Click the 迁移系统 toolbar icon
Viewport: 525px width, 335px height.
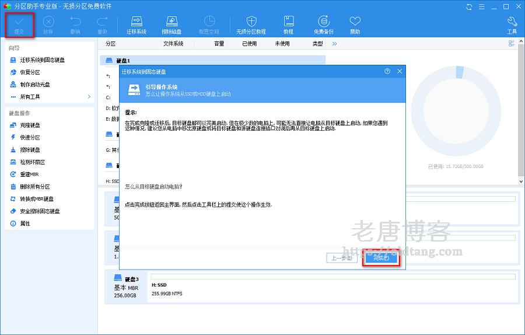(136, 24)
